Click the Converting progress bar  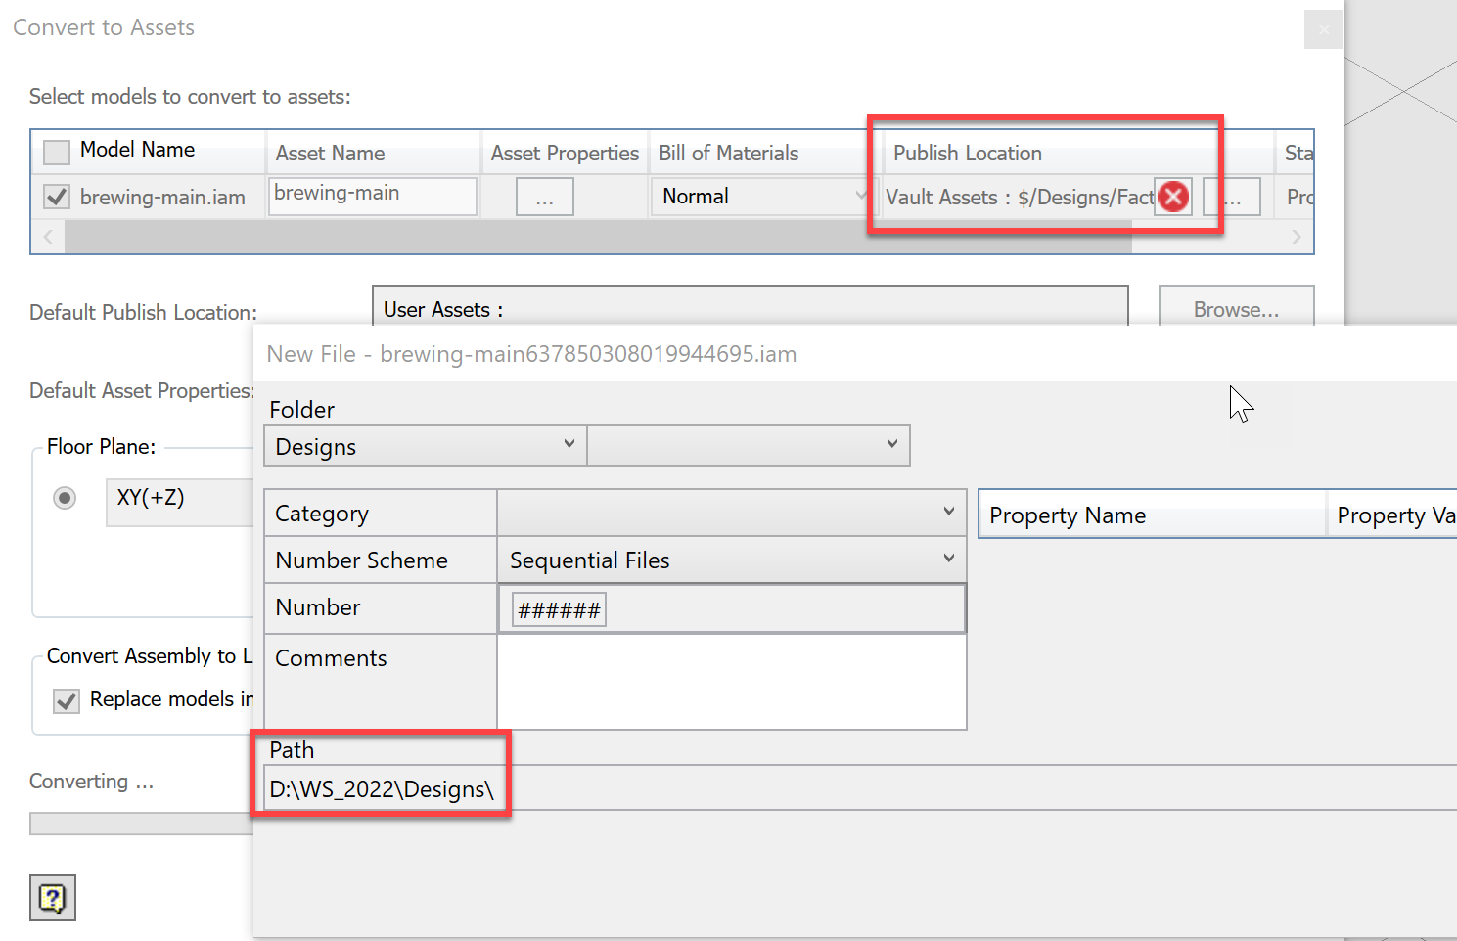pyautogui.click(x=137, y=823)
